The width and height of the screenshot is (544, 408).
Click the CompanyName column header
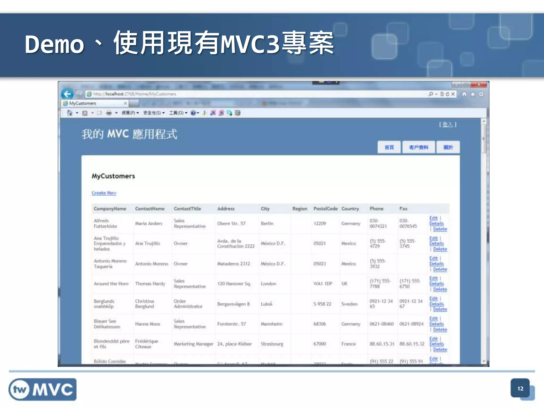110,209
